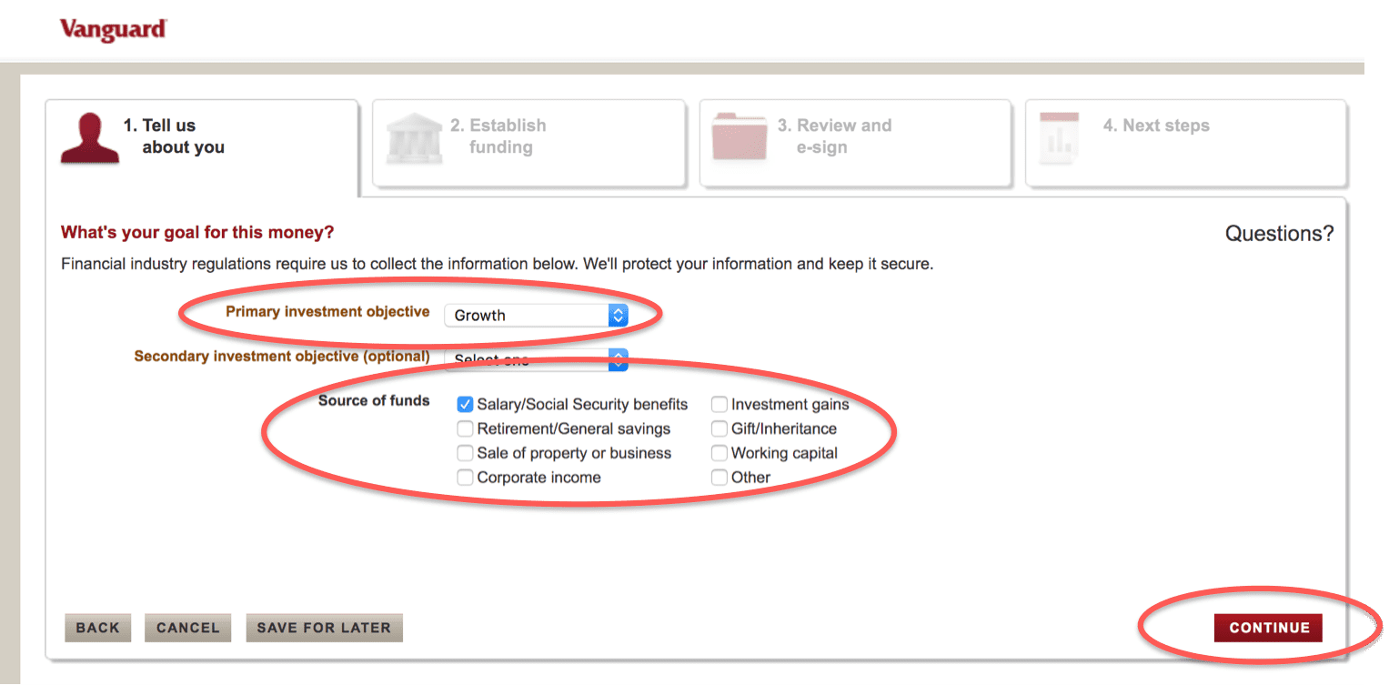Click the red CONTINUE button
Screen dimensions: 1389x685
point(1269,628)
